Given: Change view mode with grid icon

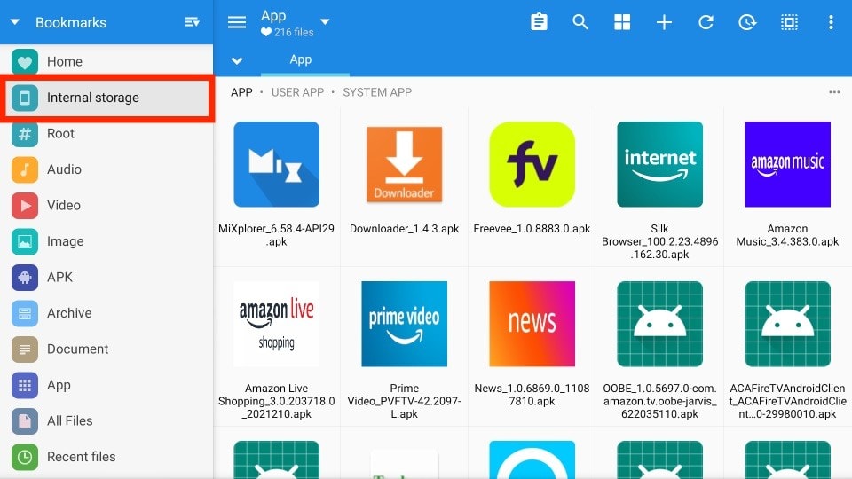Looking at the screenshot, I should click(x=622, y=22).
